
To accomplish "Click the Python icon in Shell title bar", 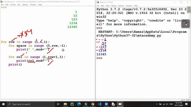I will point(98,2).
